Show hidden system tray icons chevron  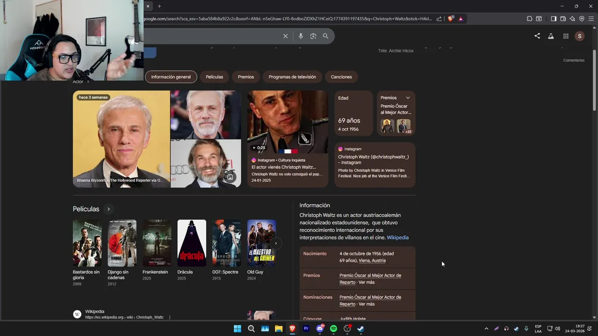tap(486, 329)
